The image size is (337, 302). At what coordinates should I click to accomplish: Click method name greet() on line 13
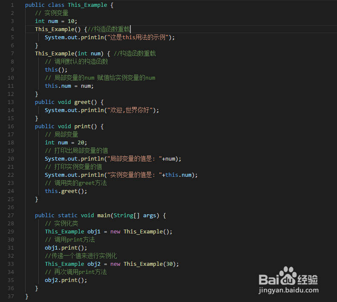tap(86, 102)
